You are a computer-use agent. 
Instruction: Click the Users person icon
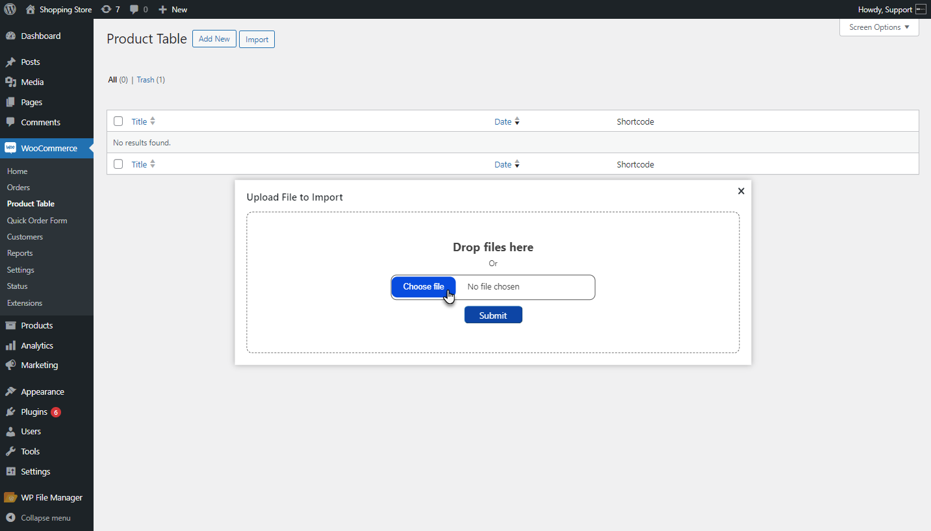(x=10, y=432)
